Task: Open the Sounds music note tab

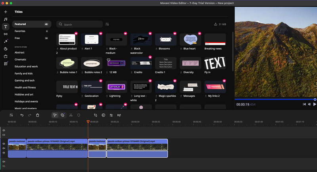Action: tap(6, 19)
